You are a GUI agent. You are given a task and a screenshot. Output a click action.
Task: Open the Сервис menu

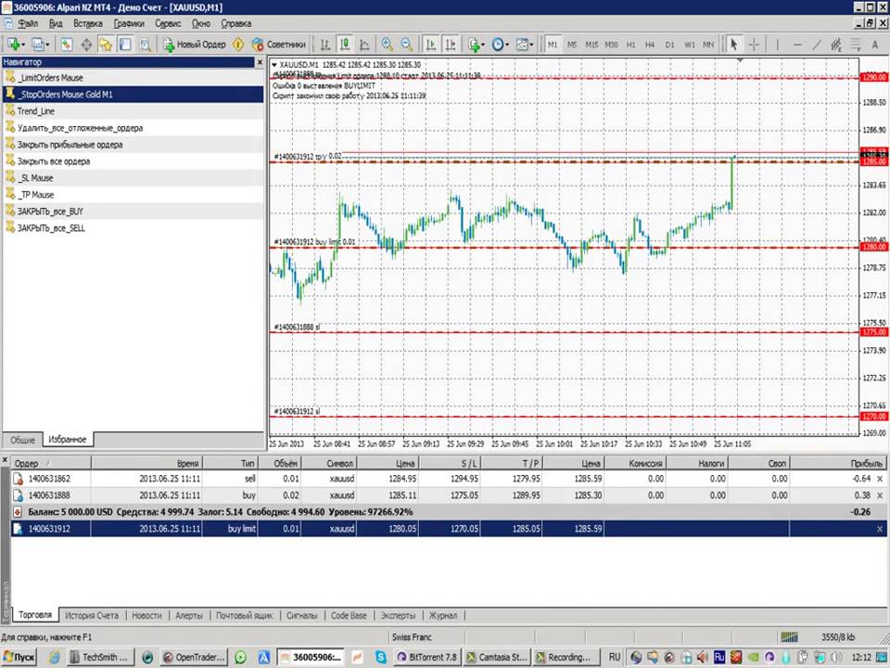[x=168, y=23]
